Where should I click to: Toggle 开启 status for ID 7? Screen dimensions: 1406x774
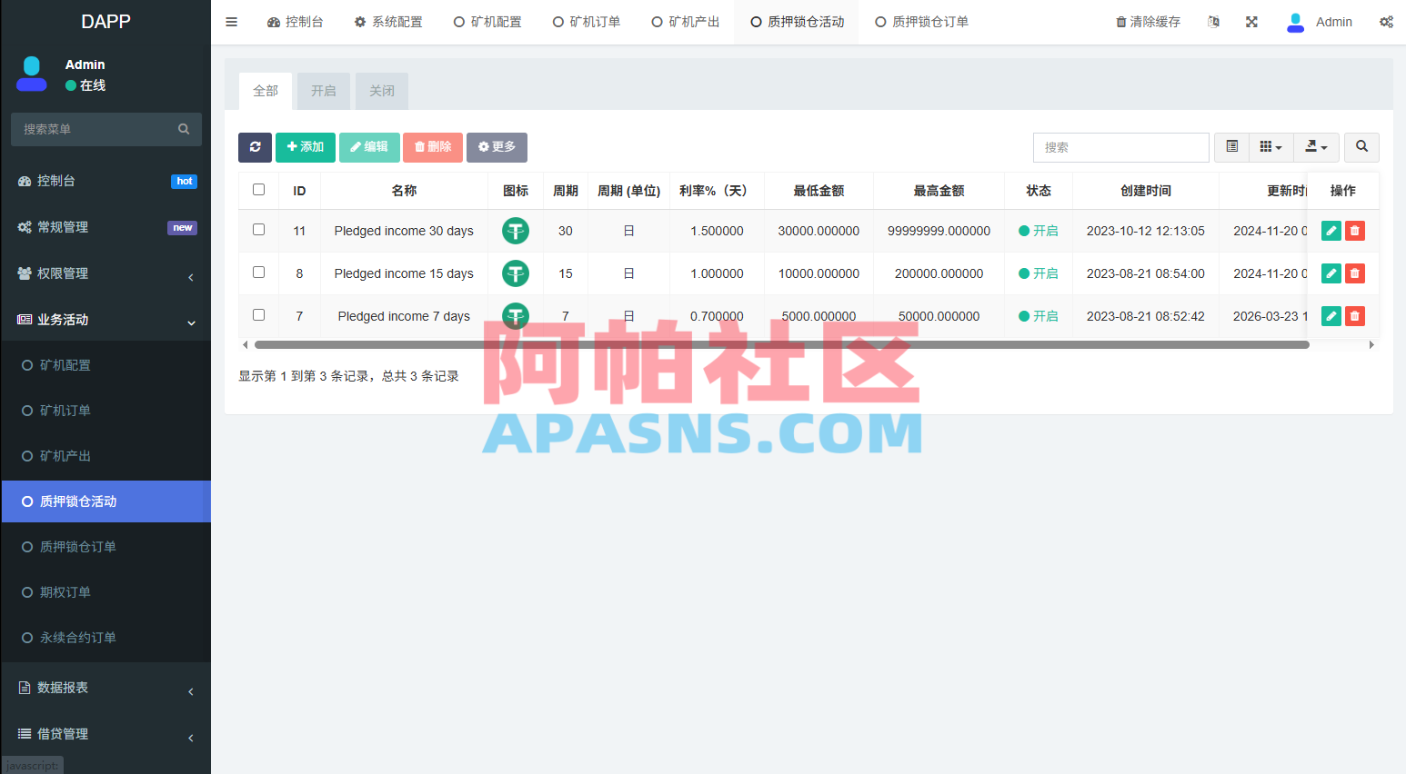pyautogui.click(x=1038, y=316)
